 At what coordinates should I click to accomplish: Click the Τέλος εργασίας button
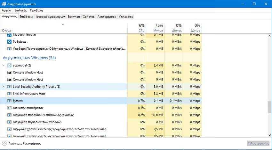pyautogui.click(x=258, y=143)
